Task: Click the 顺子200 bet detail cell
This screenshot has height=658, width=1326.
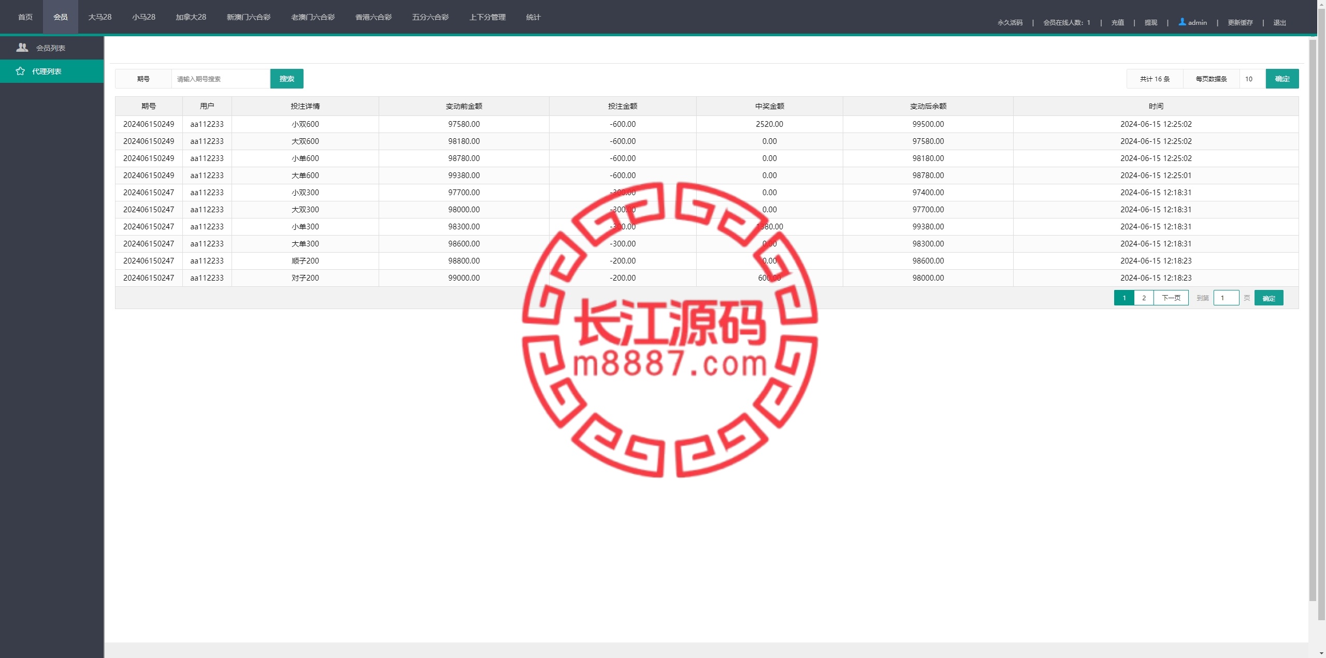Action: click(305, 261)
